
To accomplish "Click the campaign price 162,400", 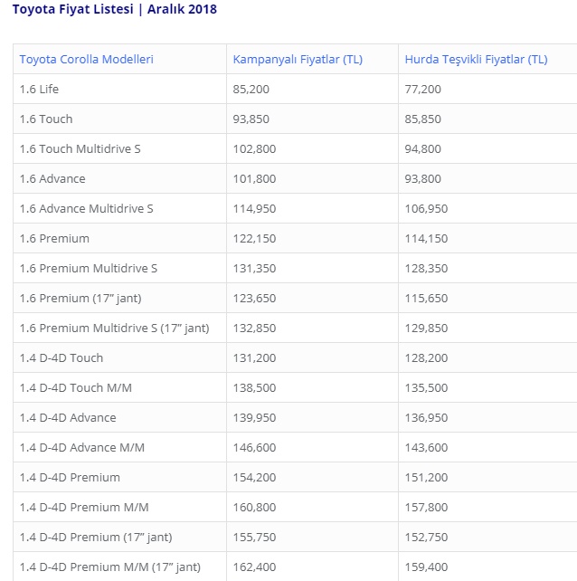I will (254, 567).
